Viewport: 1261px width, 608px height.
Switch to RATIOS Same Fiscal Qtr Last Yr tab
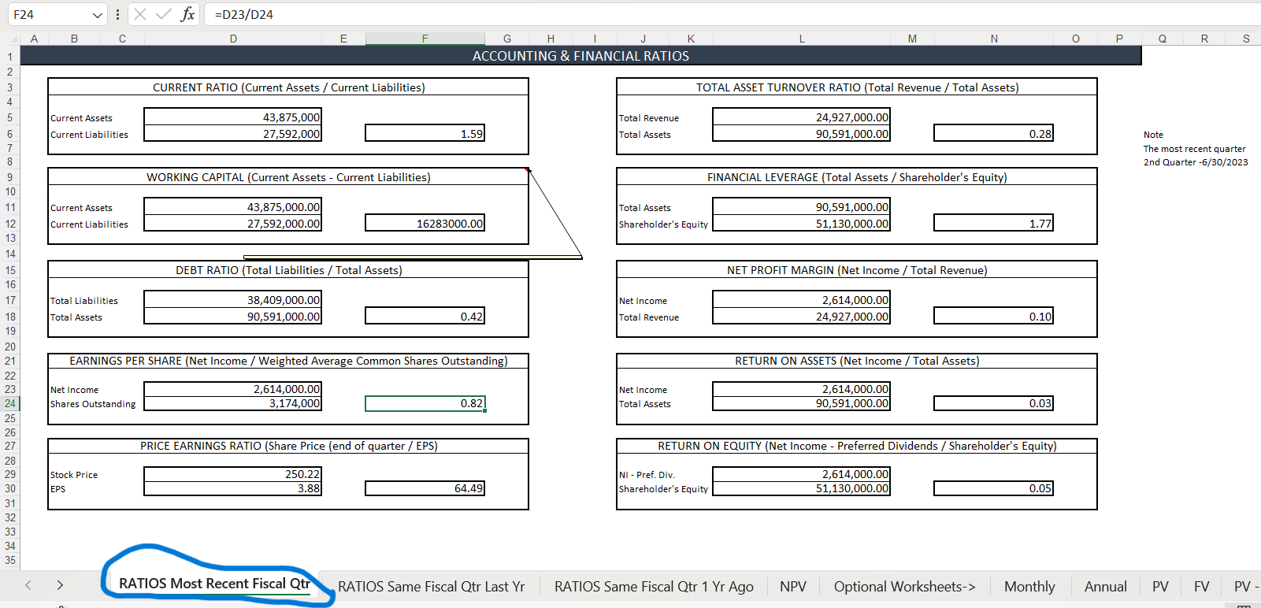pos(431,587)
